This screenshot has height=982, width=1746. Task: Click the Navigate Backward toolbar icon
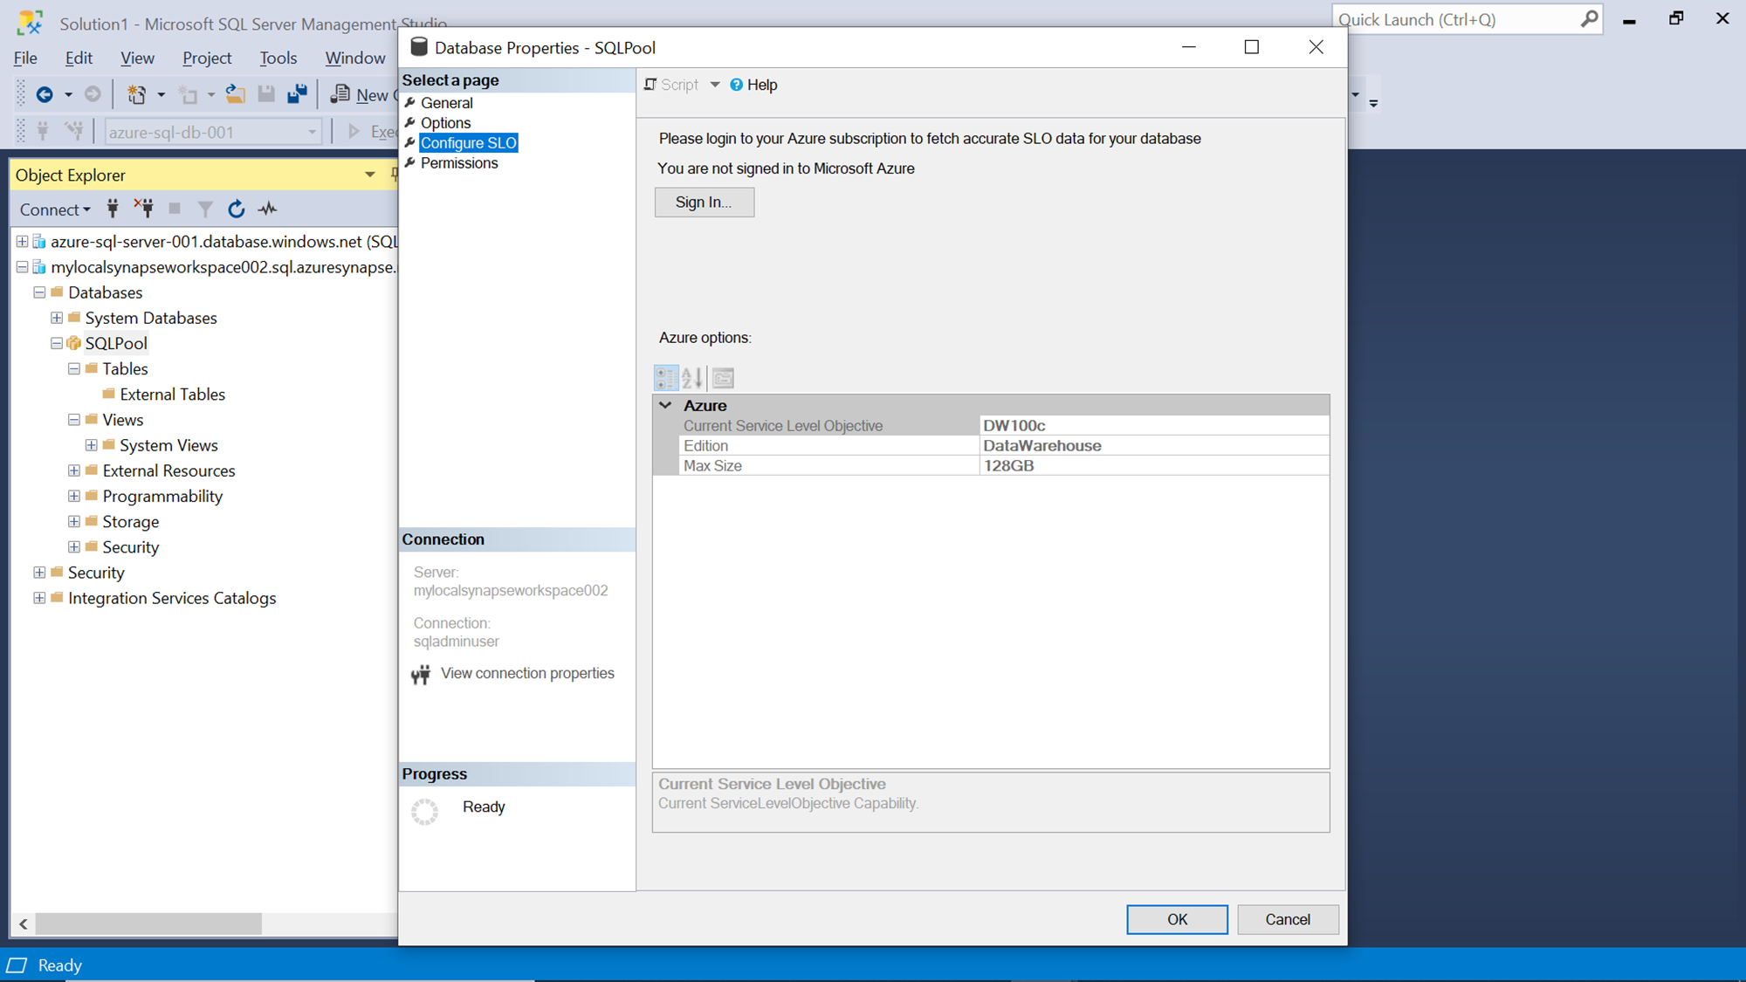click(x=44, y=93)
